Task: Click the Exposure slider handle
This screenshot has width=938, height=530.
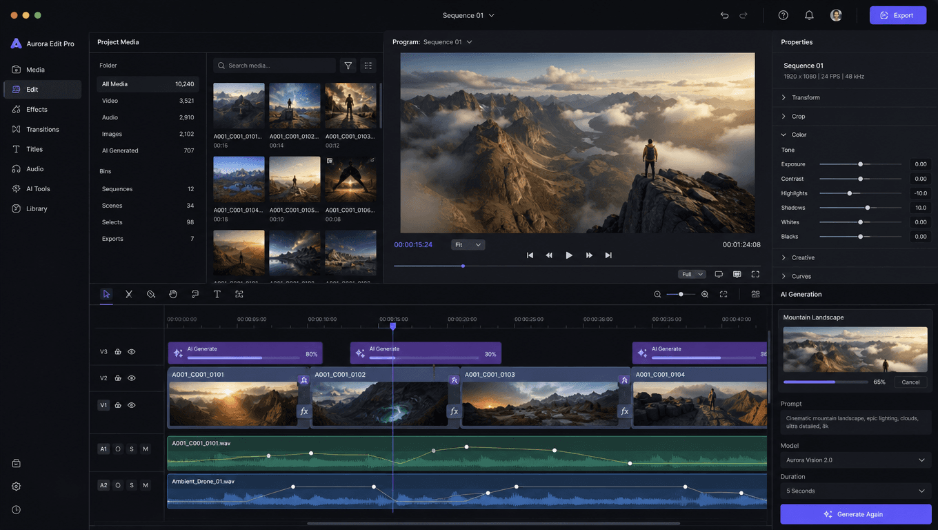Action: pos(860,164)
